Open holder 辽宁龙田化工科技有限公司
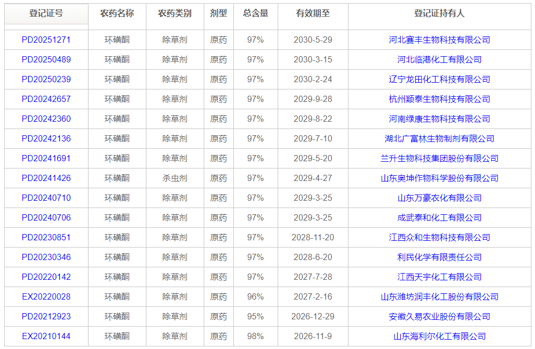Image resolution: width=535 pixels, height=349 pixels. 439,80
